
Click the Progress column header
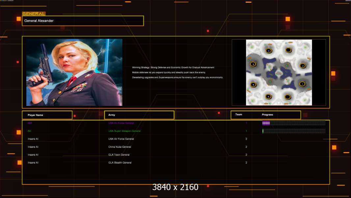[267, 115]
